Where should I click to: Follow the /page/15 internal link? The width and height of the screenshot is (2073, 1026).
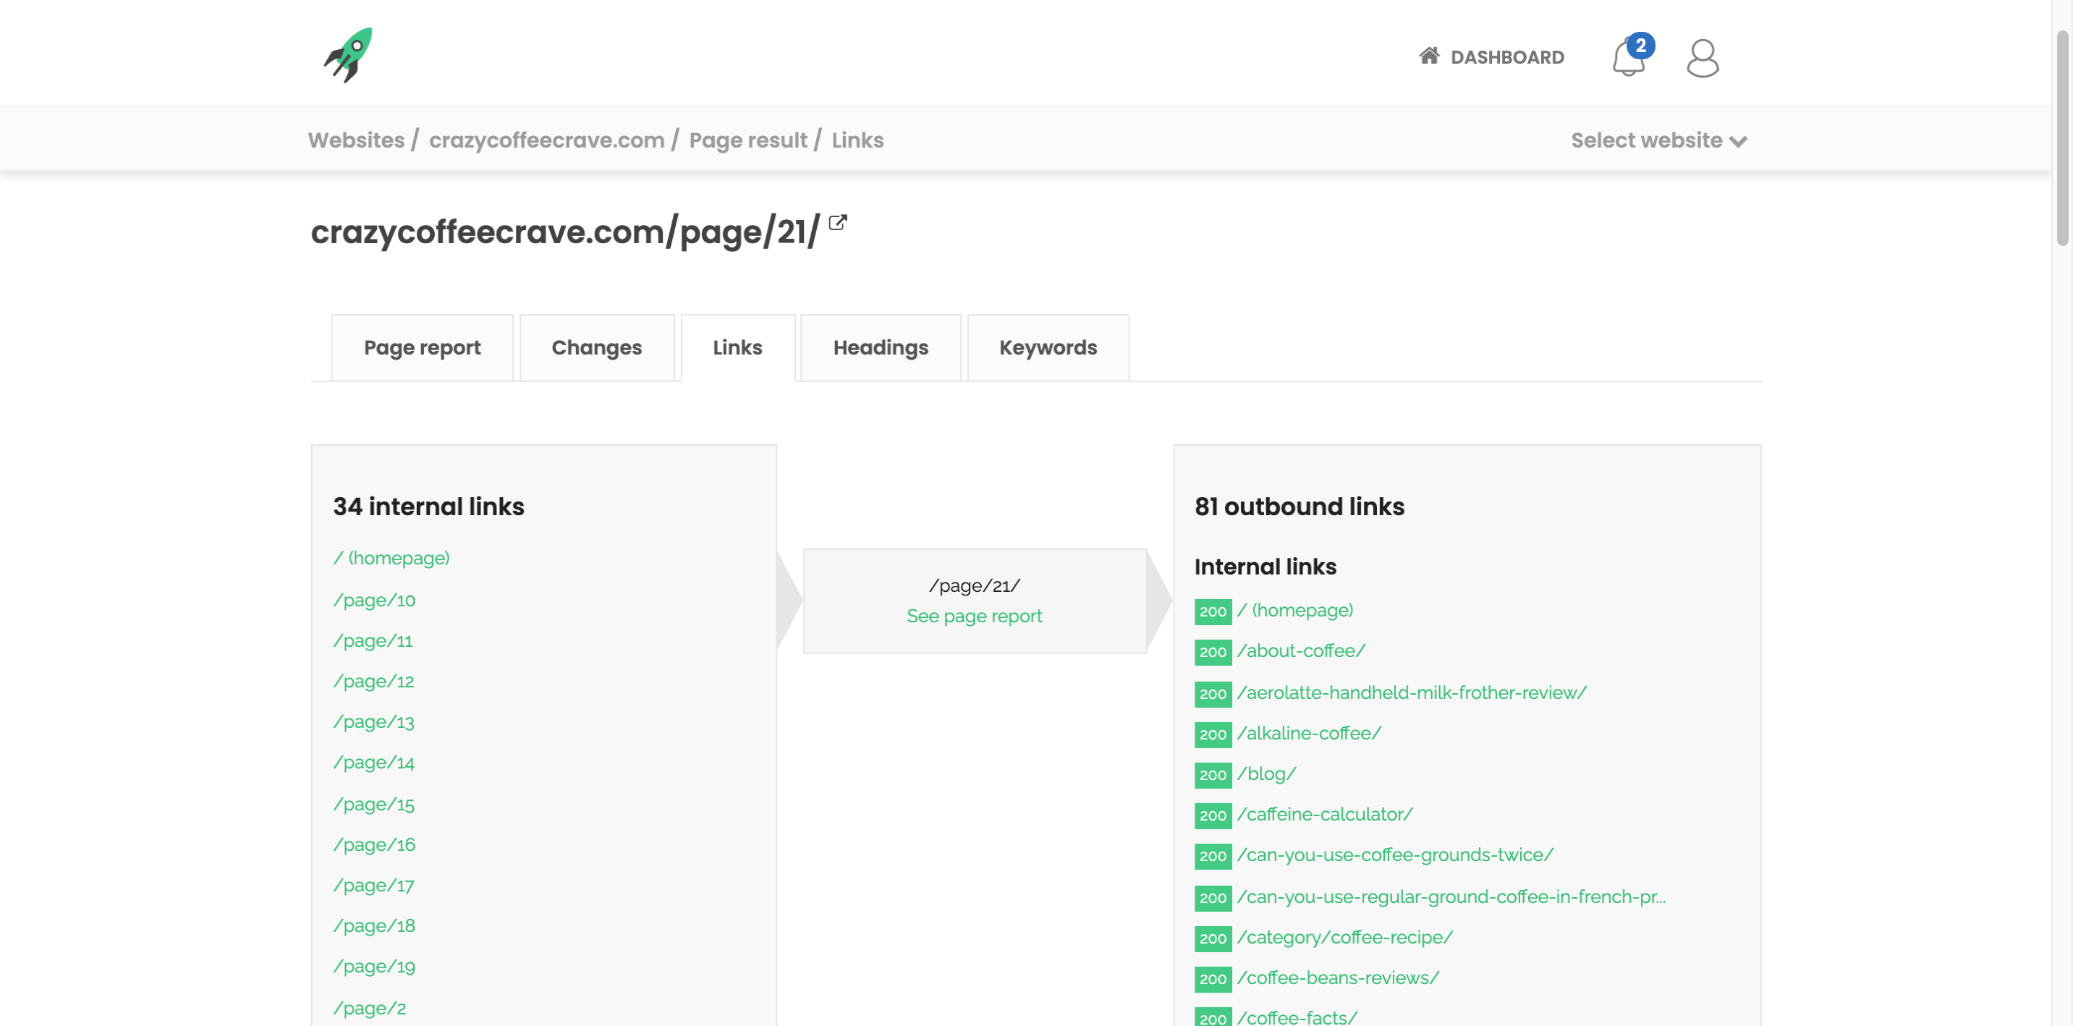point(374,804)
